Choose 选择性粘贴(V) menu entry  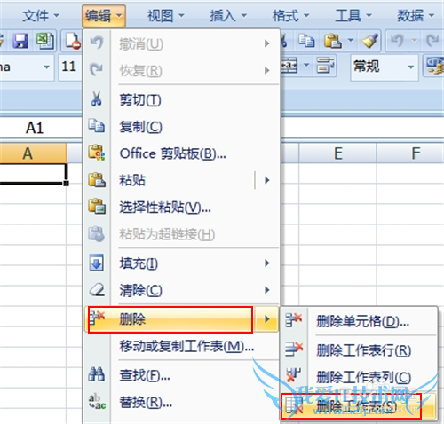click(182, 208)
